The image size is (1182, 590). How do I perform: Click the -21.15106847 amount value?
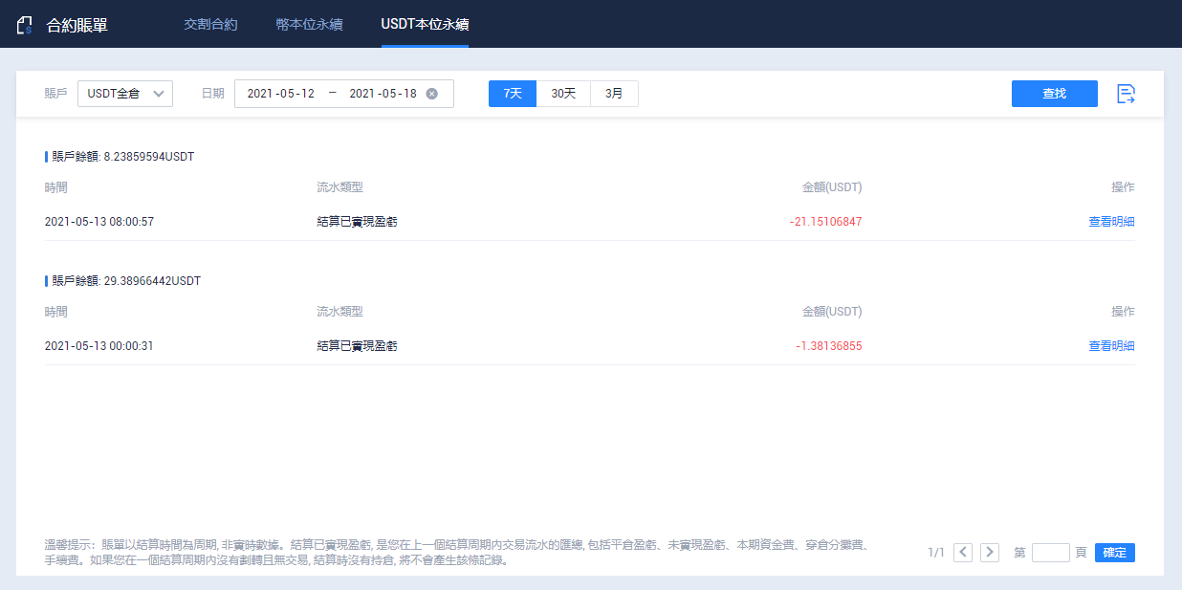(x=825, y=222)
